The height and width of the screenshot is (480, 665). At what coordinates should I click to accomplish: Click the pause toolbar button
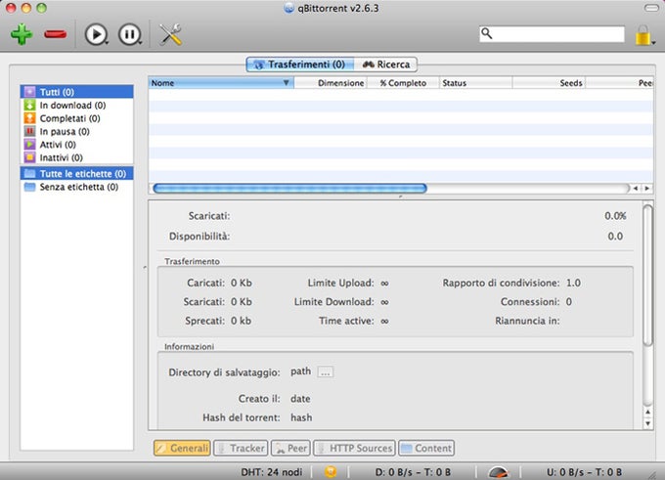point(129,34)
